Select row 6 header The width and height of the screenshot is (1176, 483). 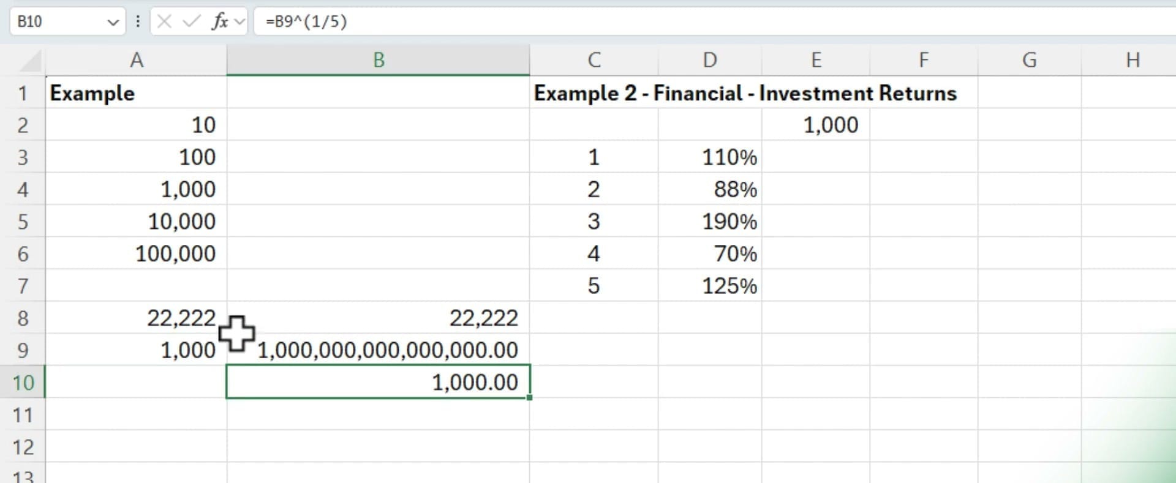pos(23,253)
